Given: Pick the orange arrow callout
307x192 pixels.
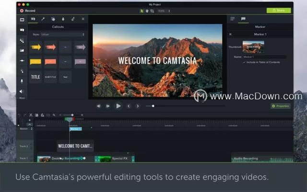Looking at the screenshot, I should (50, 47).
